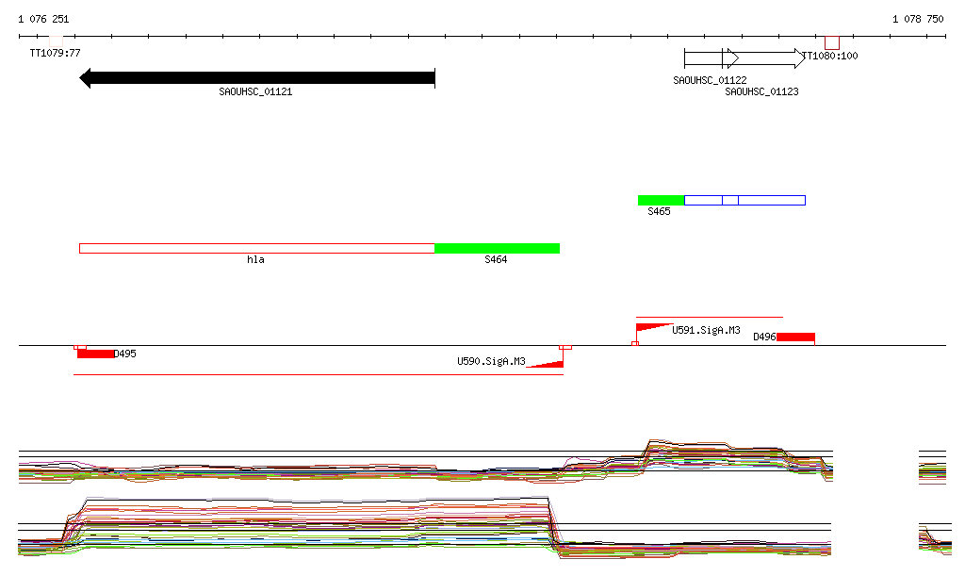965x576 pixels.
Task: Click the TT1080:100 terminator red box
Action: (x=831, y=43)
